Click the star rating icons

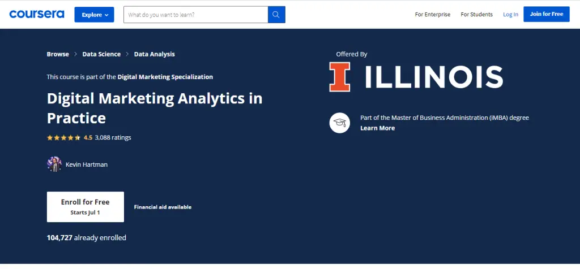[x=63, y=137]
